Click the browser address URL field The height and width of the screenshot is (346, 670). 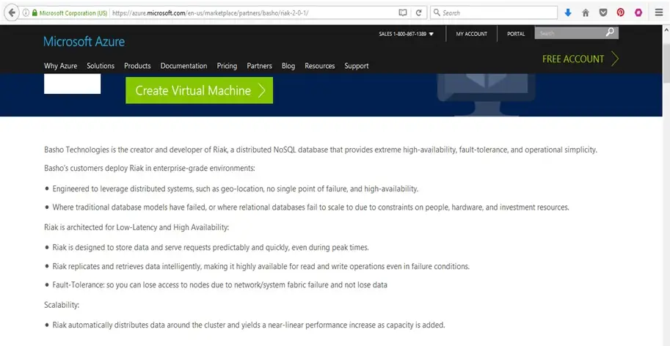(x=252, y=12)
